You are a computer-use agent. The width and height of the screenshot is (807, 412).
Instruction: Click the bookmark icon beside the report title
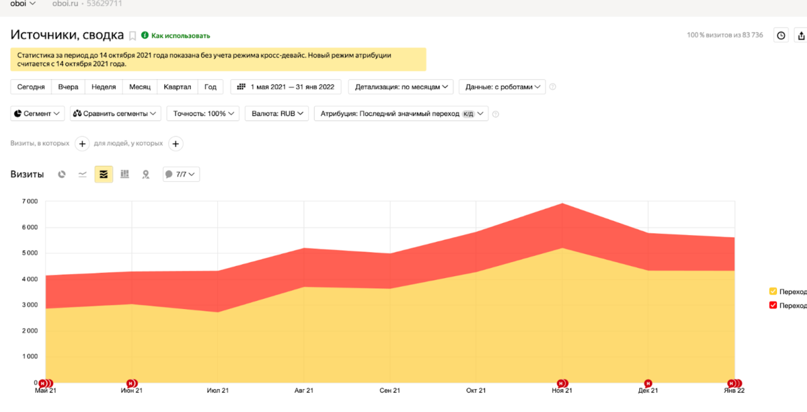point(132,36)
